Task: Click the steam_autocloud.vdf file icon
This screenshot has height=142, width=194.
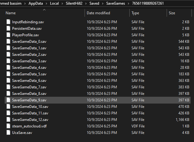Action: coord(8,126)
